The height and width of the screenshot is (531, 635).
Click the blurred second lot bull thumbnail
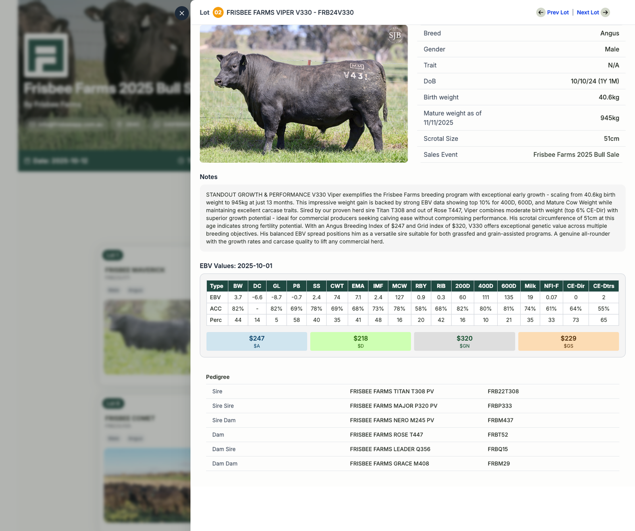tap(147, 337)
